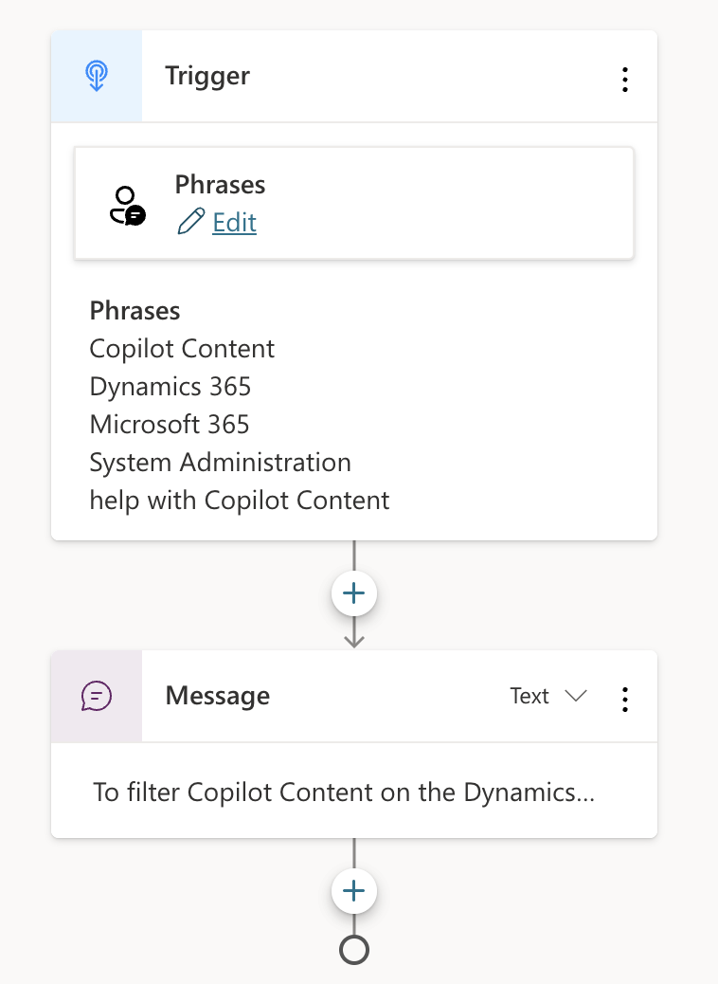Click the Phrases user-chat icon

click(128, 205)
